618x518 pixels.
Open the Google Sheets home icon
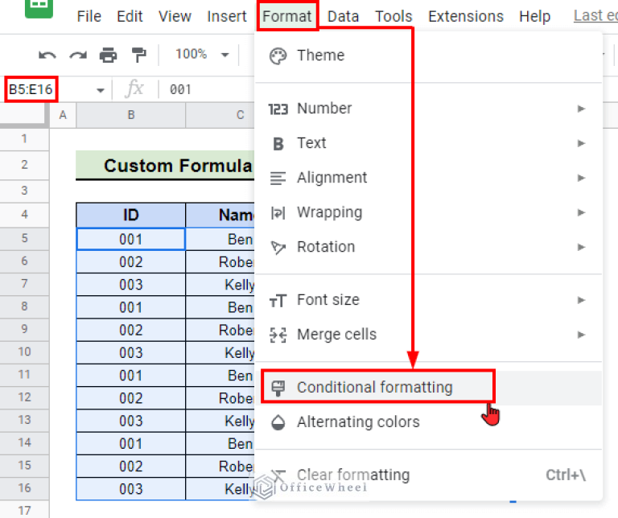36,10
